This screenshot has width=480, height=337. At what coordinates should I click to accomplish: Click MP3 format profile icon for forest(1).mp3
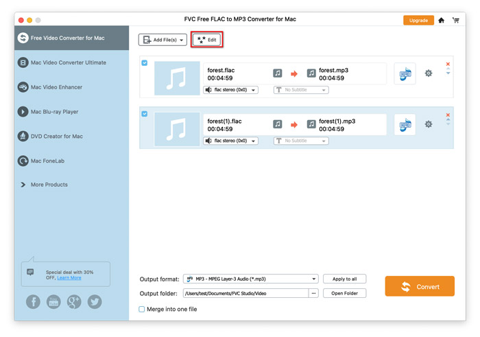[405, 125]
